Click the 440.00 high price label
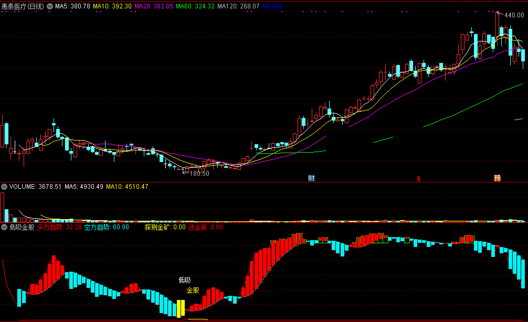The width and height of the screenshot is (528, 322). point(514,15)
